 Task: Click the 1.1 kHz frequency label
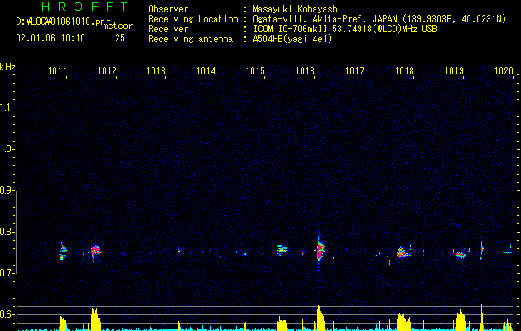(x=7, y=108)
